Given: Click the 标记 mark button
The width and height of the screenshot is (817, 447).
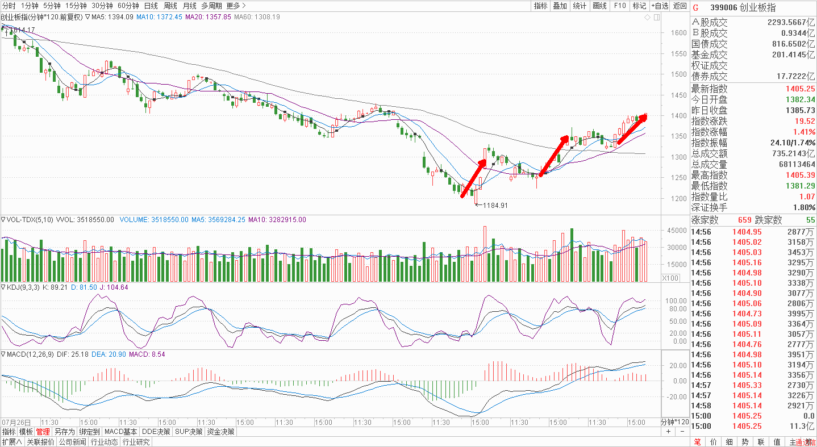Looking at the screenshot, I should tap(639, 6).
